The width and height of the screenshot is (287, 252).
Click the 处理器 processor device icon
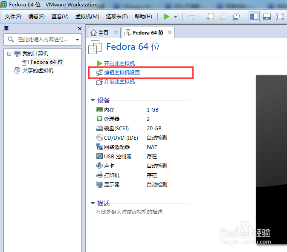click(99, 119)
